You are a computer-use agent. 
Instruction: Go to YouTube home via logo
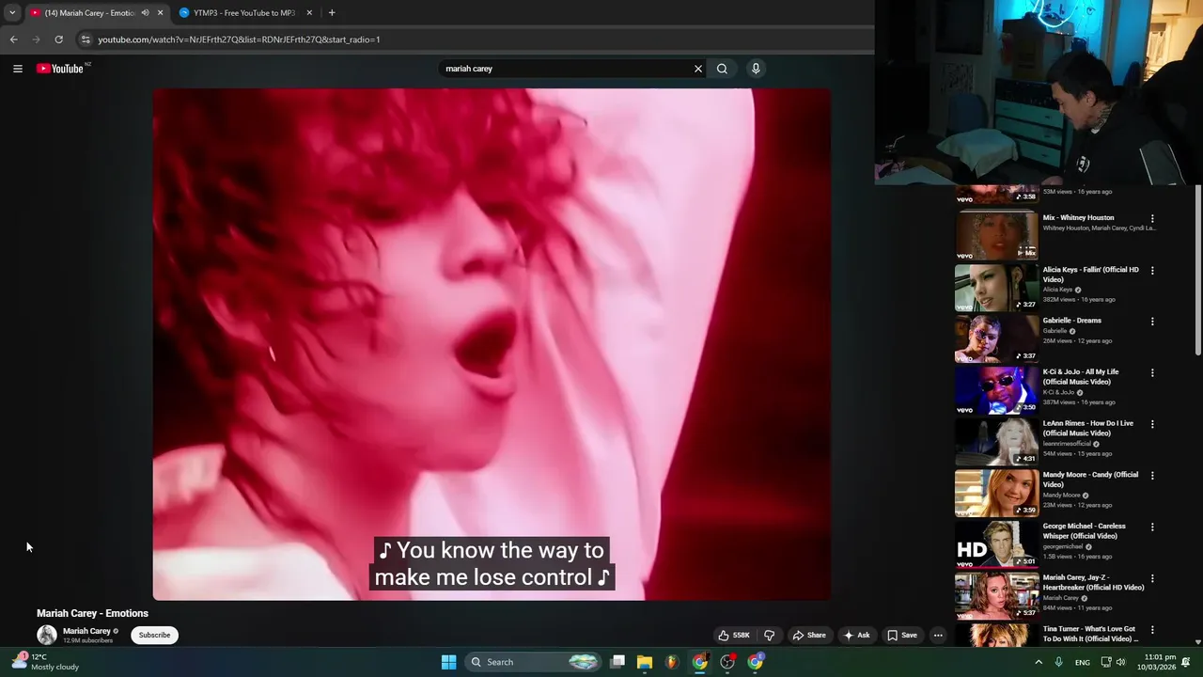[x=60, y=69]
